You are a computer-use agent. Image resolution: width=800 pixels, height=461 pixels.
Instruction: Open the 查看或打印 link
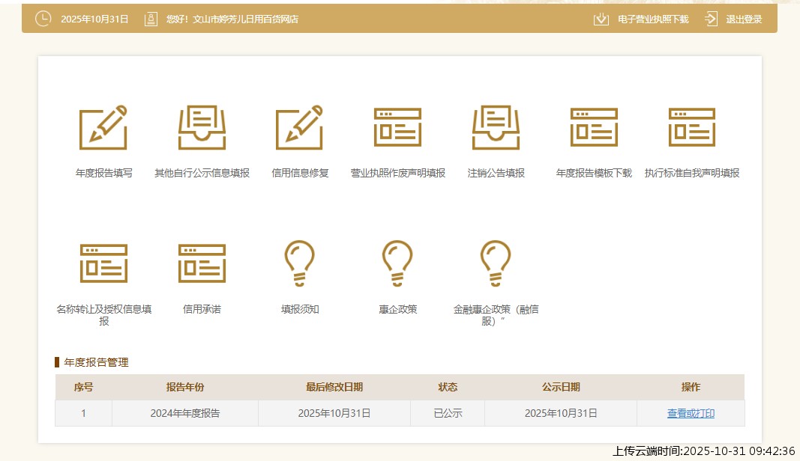pyautogui.click(x=691, y=413)
